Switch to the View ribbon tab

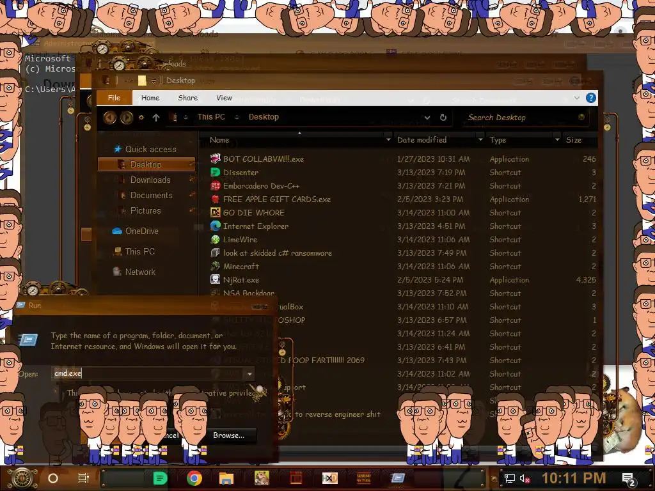pyautogui.click(x=224, y=98)
